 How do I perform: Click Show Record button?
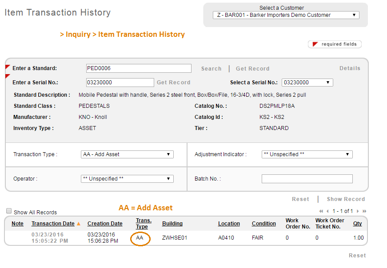pyautogui.click(x=346, y=199)
